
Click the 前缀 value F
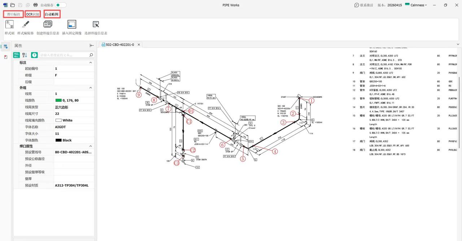click(x=74, y=75)
